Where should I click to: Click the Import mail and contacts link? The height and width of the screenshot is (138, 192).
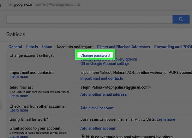pos(102,78)
